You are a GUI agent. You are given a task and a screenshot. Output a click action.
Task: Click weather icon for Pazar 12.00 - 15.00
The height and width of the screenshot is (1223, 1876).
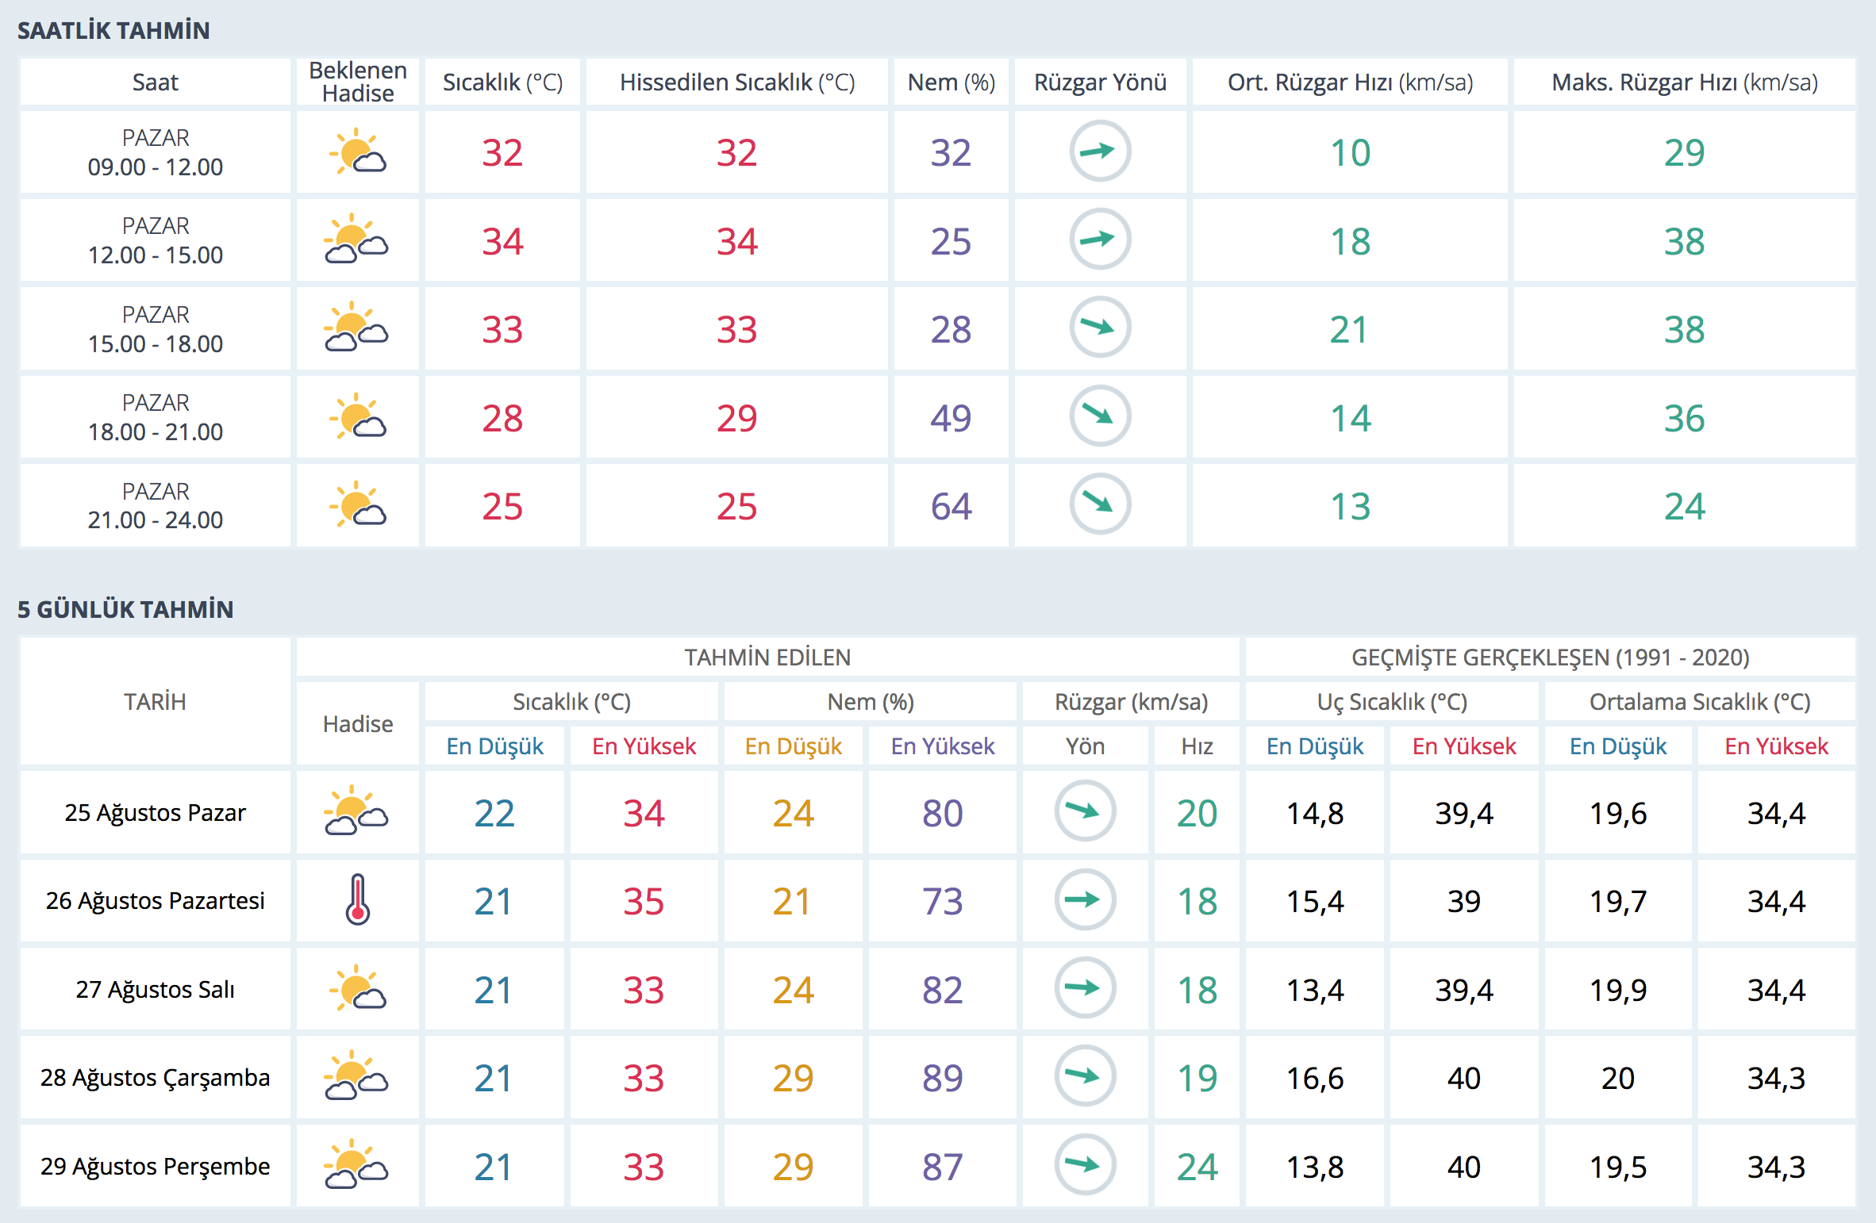tap(357, 240)
